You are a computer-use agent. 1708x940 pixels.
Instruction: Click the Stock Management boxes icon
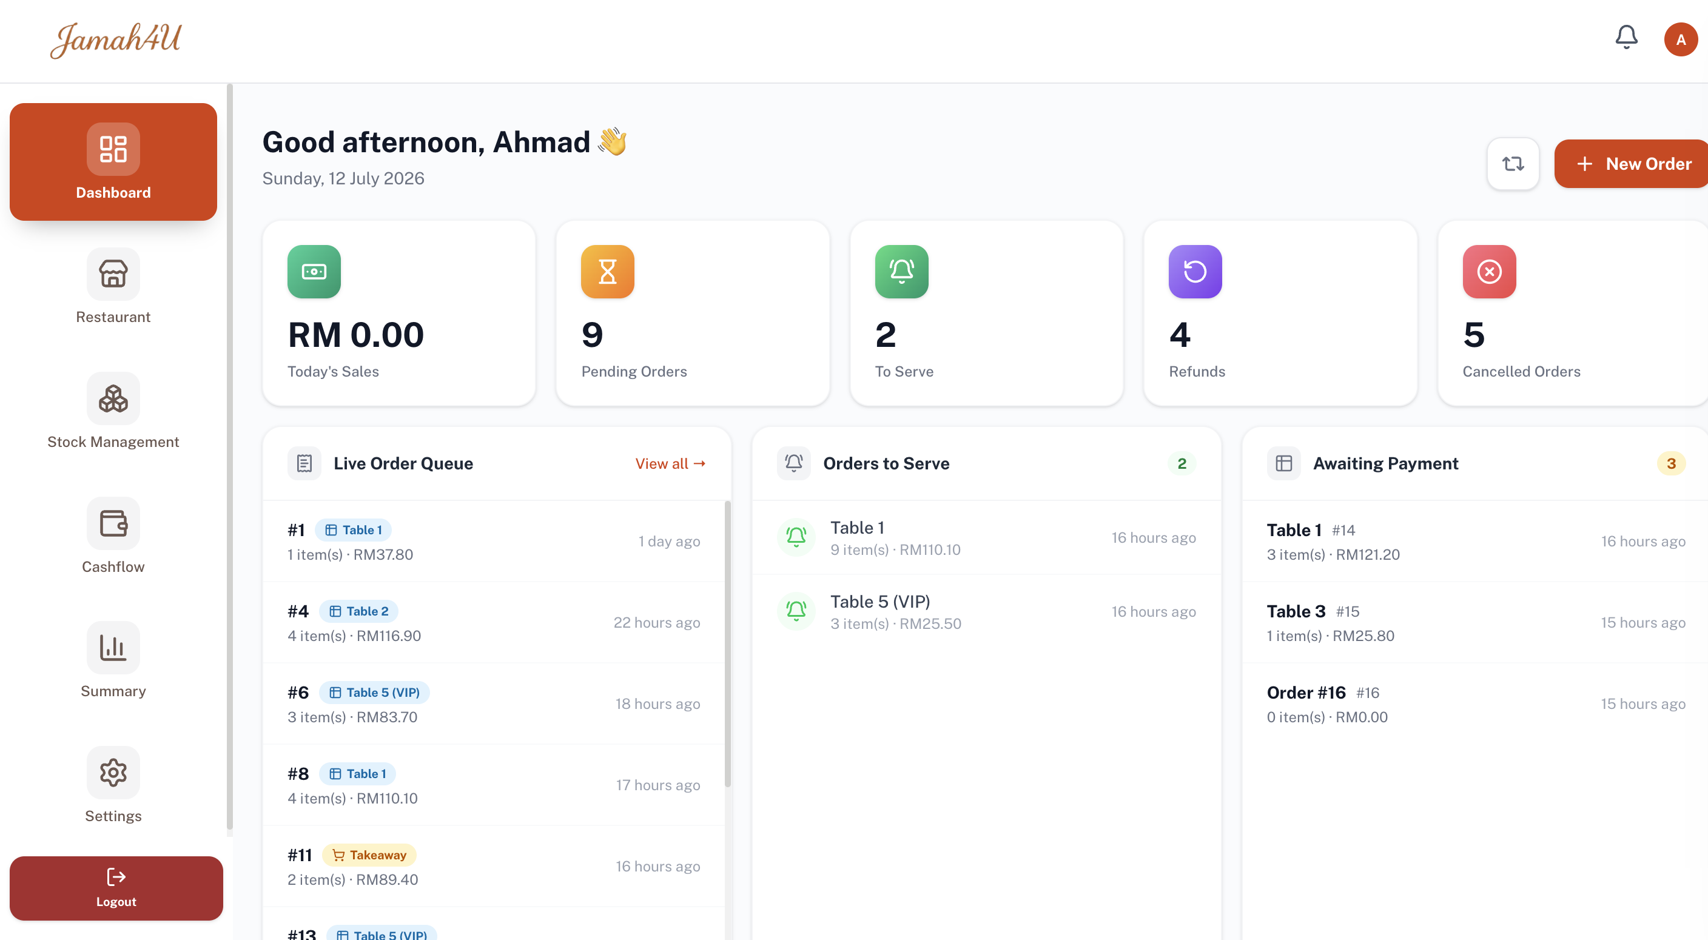[x=113, y=398]
